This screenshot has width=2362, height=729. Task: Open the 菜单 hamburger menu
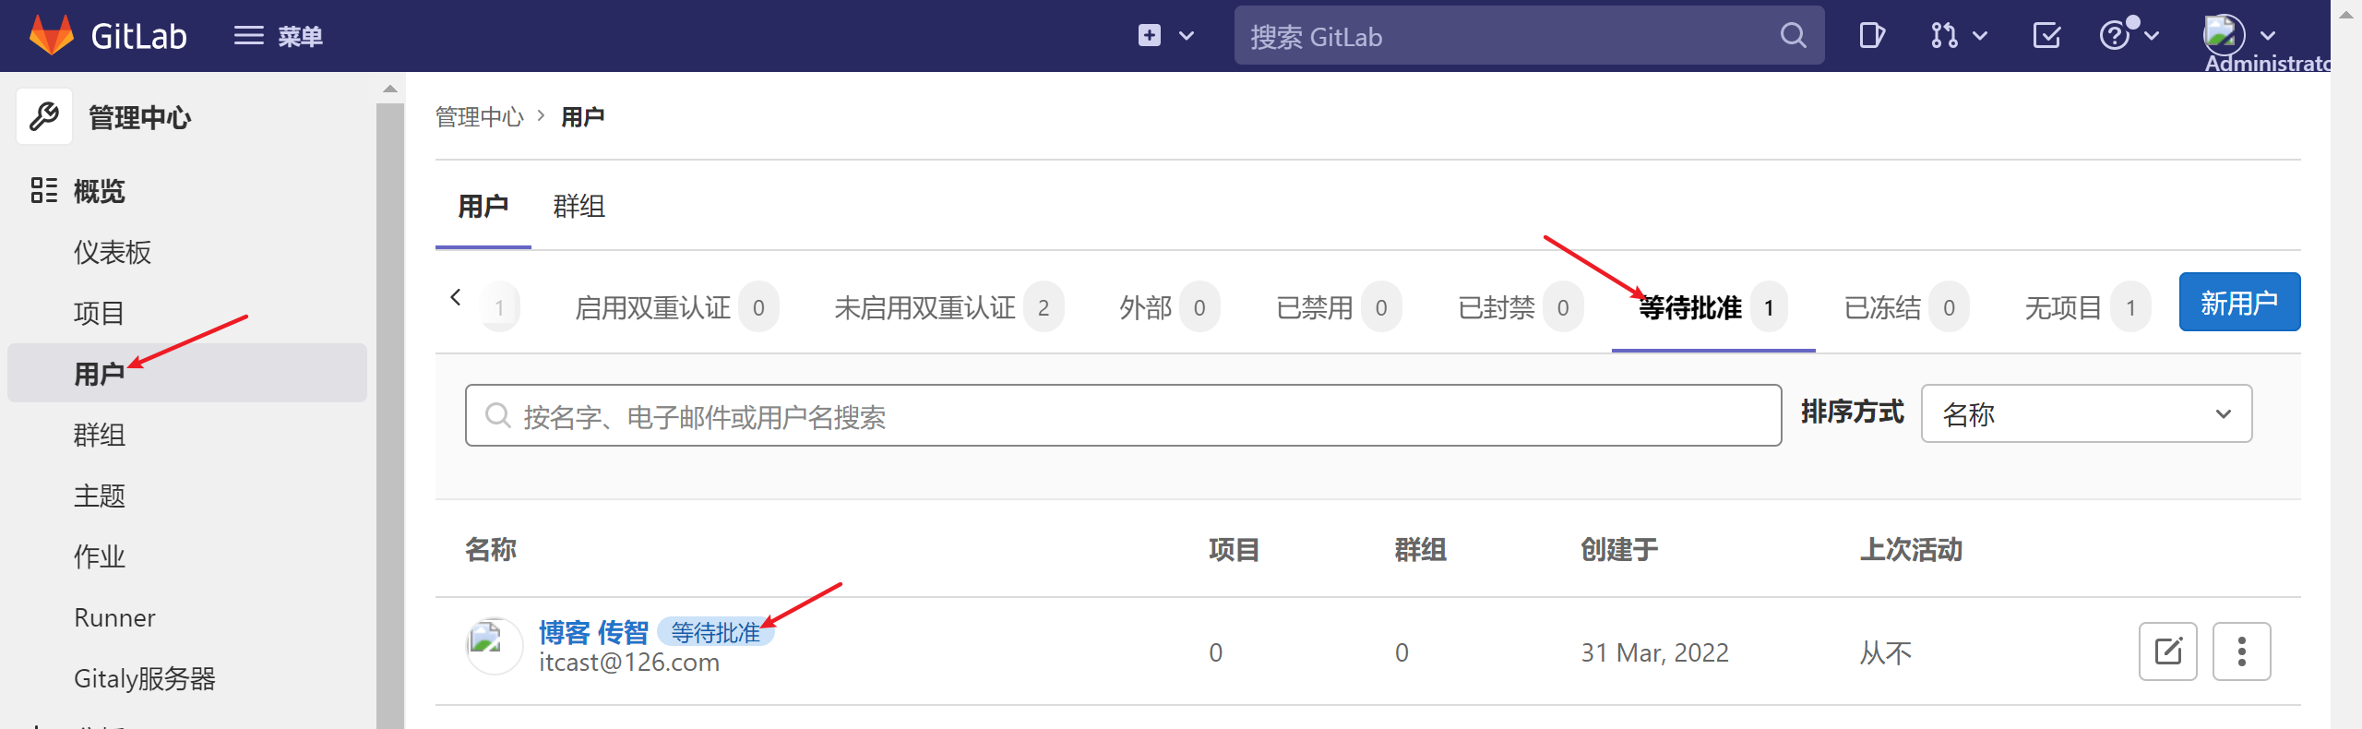coord(278,36)
